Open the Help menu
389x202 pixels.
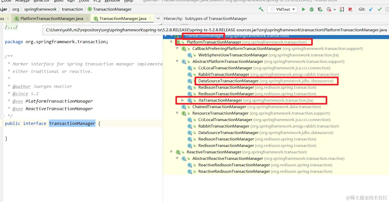click(x=129, y=1)
